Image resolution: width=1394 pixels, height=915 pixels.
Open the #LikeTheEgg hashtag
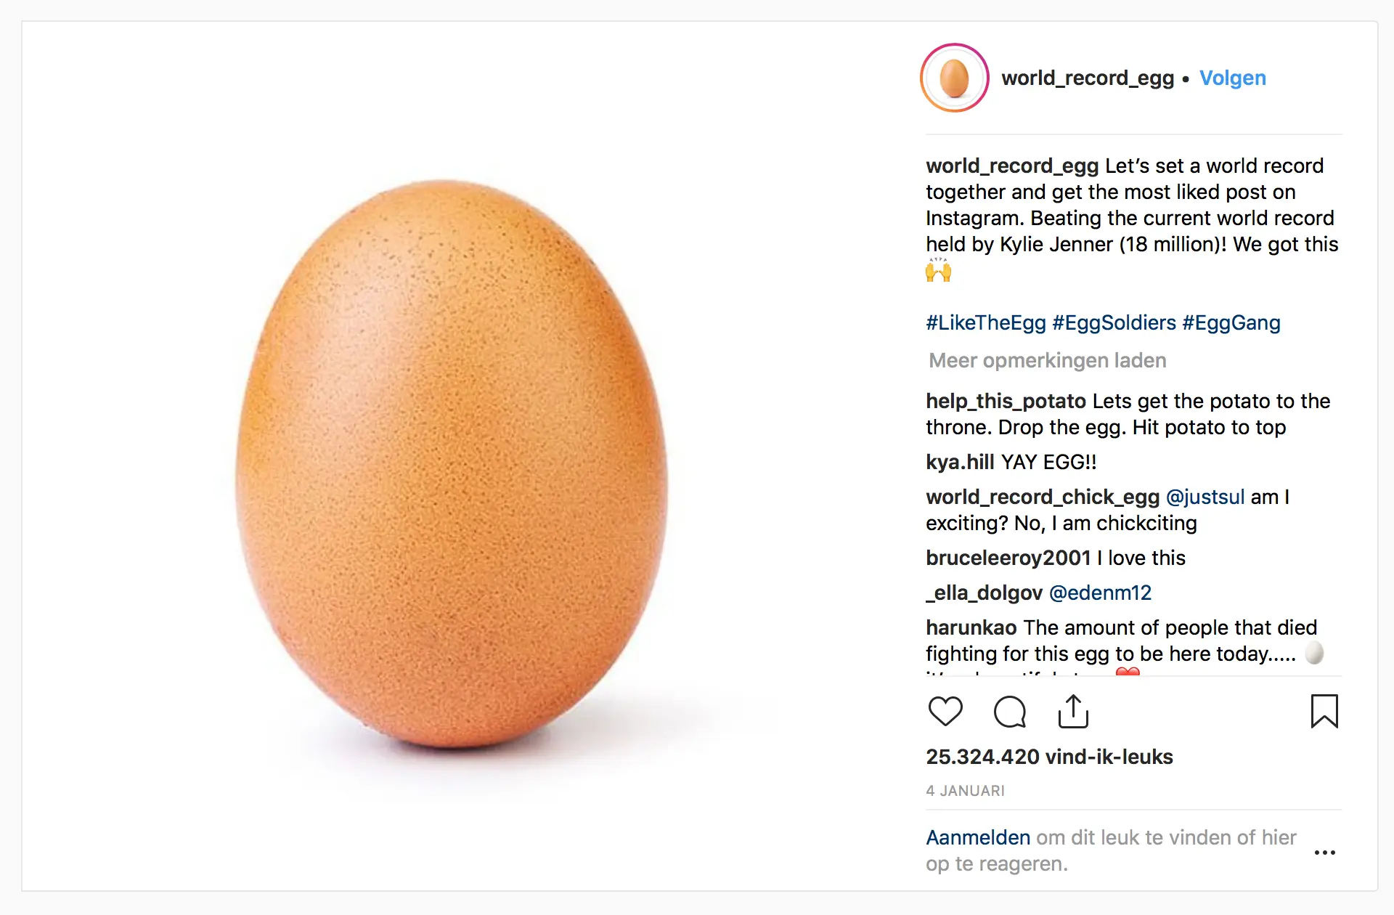pos(986,322)
